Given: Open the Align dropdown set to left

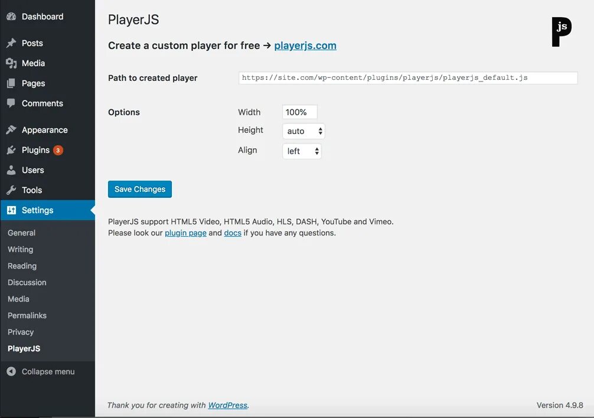Looking at the screenshot, I should [x=302, y=151].
